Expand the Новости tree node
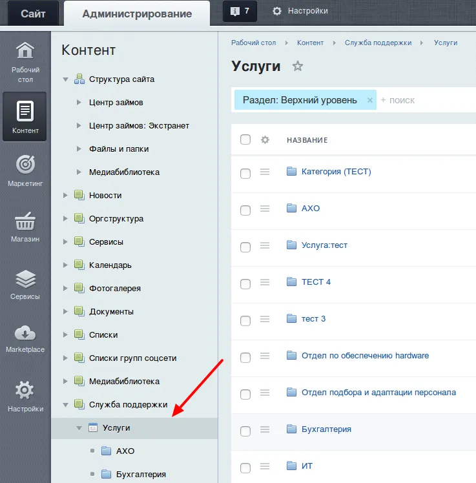Screen dimensions: 476x483 click(65, 195)
